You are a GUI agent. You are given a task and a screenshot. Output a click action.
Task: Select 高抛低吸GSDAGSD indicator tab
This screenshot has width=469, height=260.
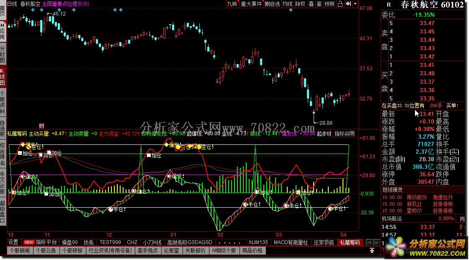190,242
